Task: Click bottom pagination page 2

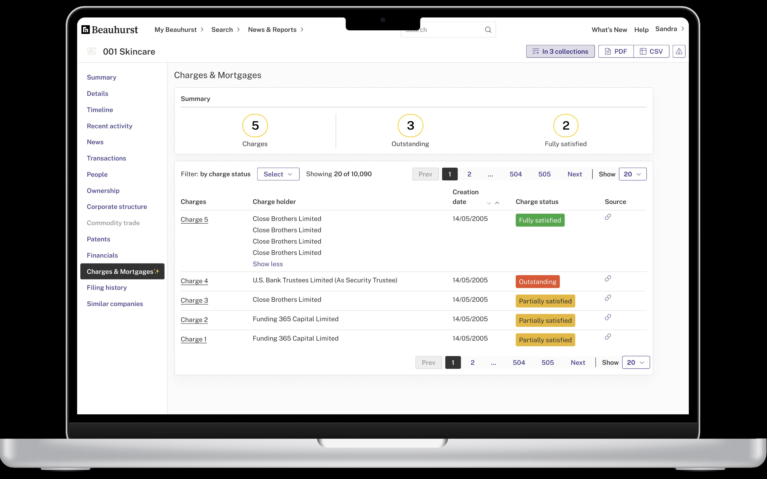Action: pos(472,362)
